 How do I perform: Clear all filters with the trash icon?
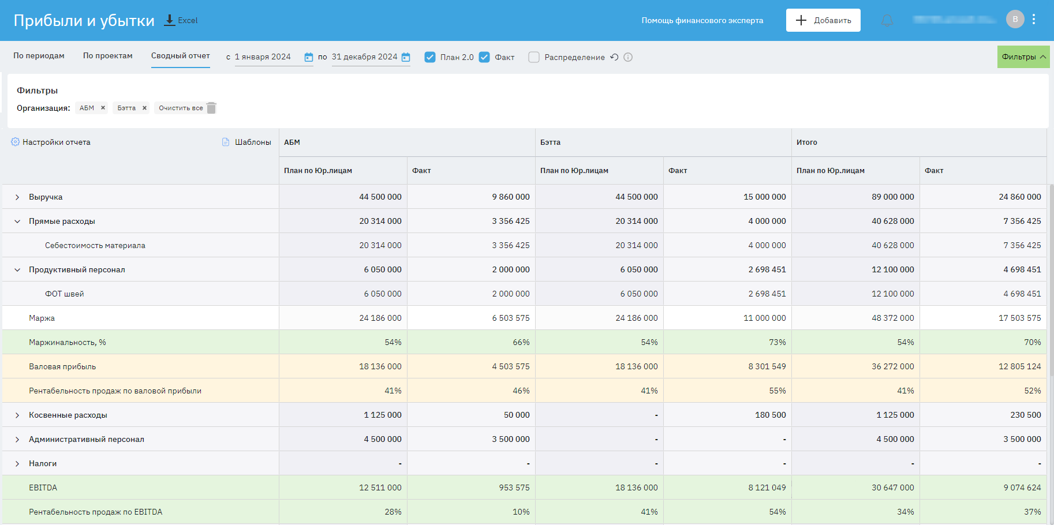click(x=211, y=108)
